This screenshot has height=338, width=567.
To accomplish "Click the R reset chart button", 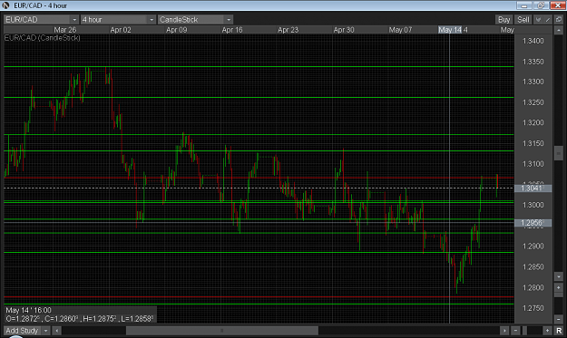I will (x=558, y=331).
